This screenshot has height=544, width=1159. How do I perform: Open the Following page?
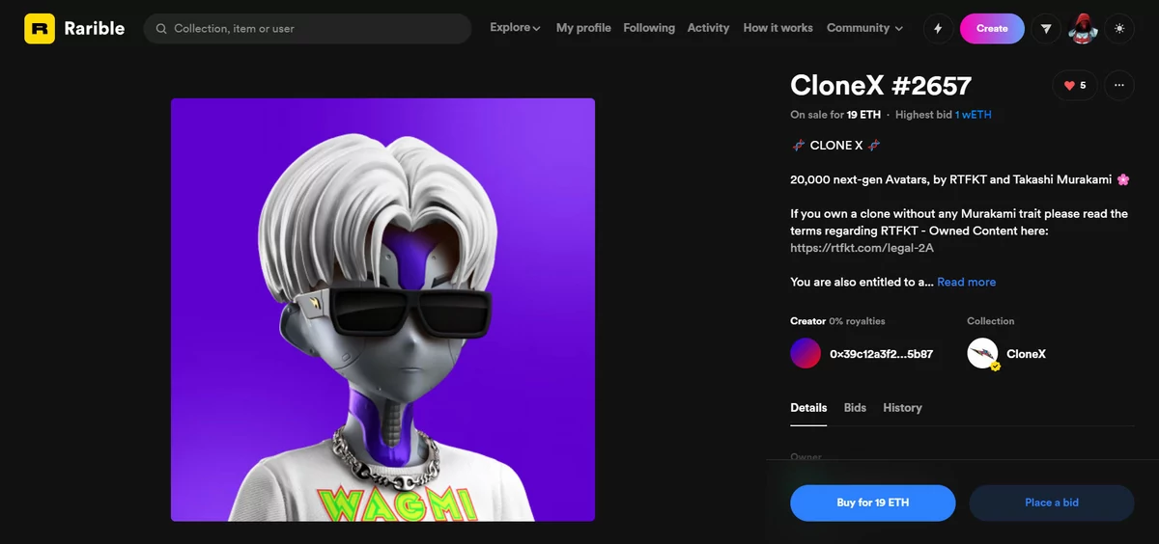[x=649, y=28]
